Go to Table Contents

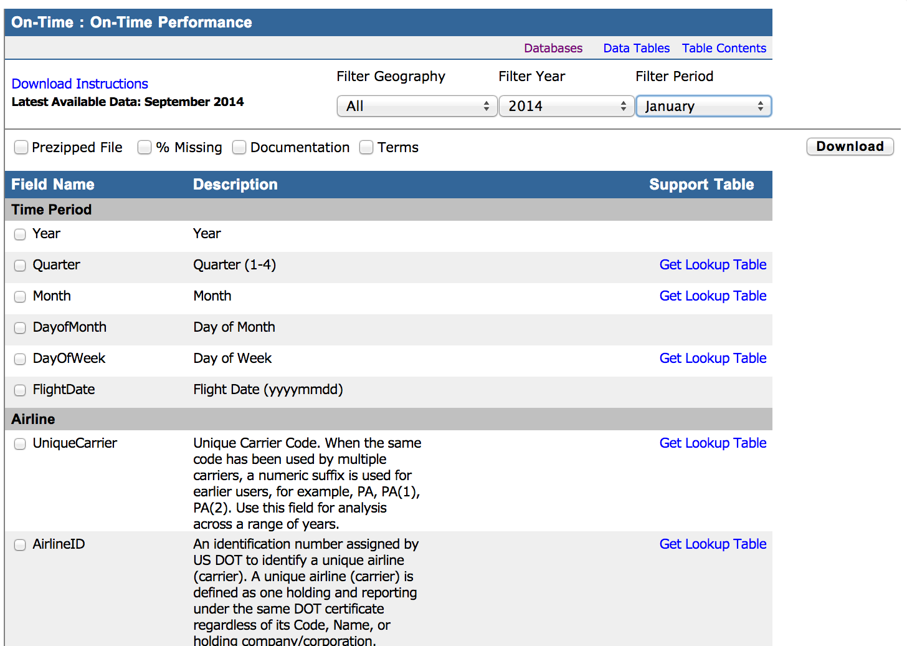point(724,48)
